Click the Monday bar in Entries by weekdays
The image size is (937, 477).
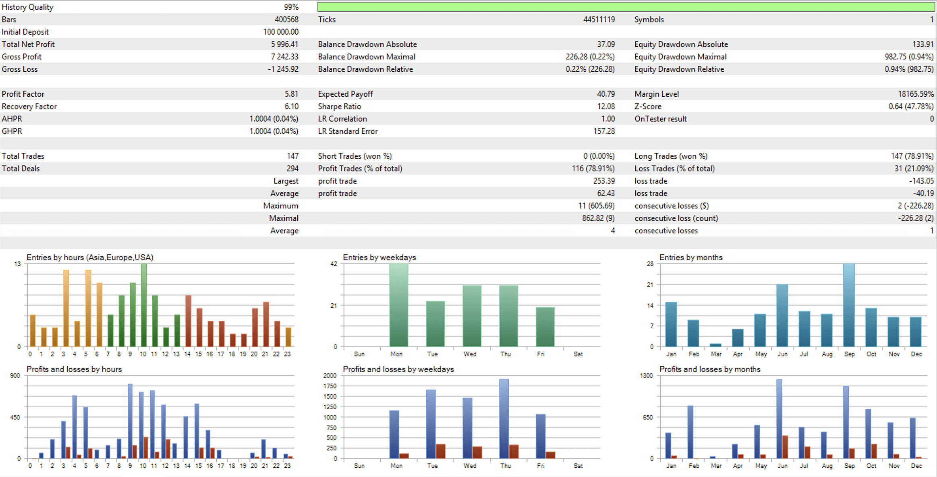point(398,305)
